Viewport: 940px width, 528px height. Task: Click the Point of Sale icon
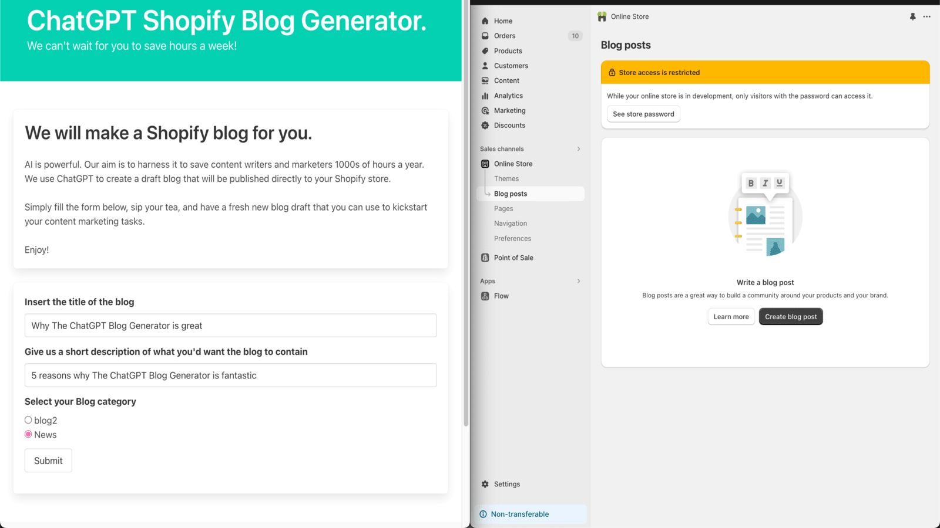pos(485,258)
